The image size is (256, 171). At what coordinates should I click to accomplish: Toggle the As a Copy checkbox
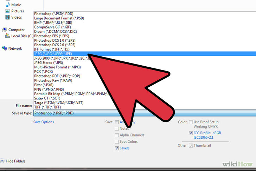coord(117,122)
